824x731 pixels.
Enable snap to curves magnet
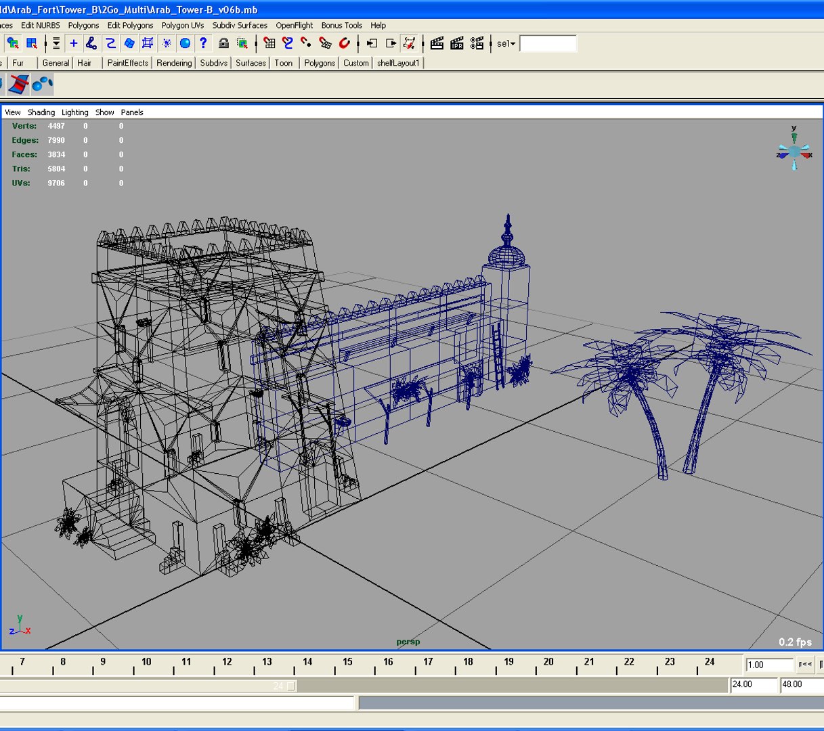pyautogui.click(x=288, y=43)
